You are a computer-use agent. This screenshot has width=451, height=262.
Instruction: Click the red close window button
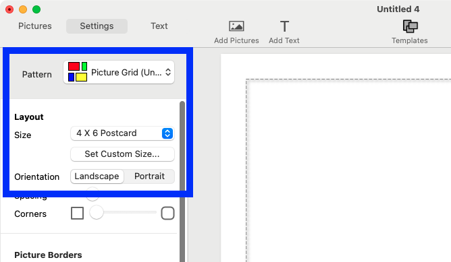click(x=9, y=9)
